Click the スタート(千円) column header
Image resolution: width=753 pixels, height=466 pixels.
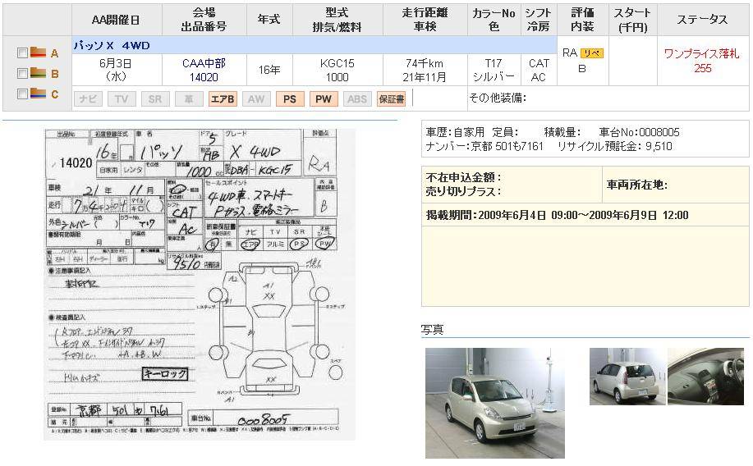(632, 21)
